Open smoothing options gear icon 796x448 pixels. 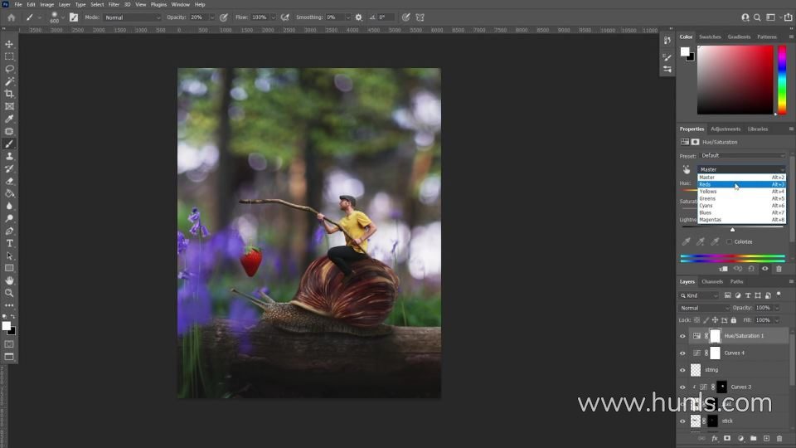358,17
